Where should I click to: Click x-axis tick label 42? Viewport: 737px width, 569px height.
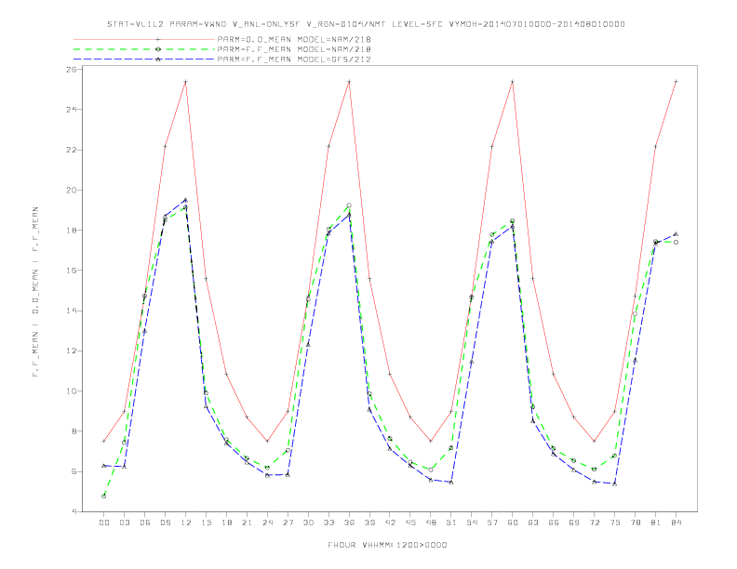(x=390, y=523)
